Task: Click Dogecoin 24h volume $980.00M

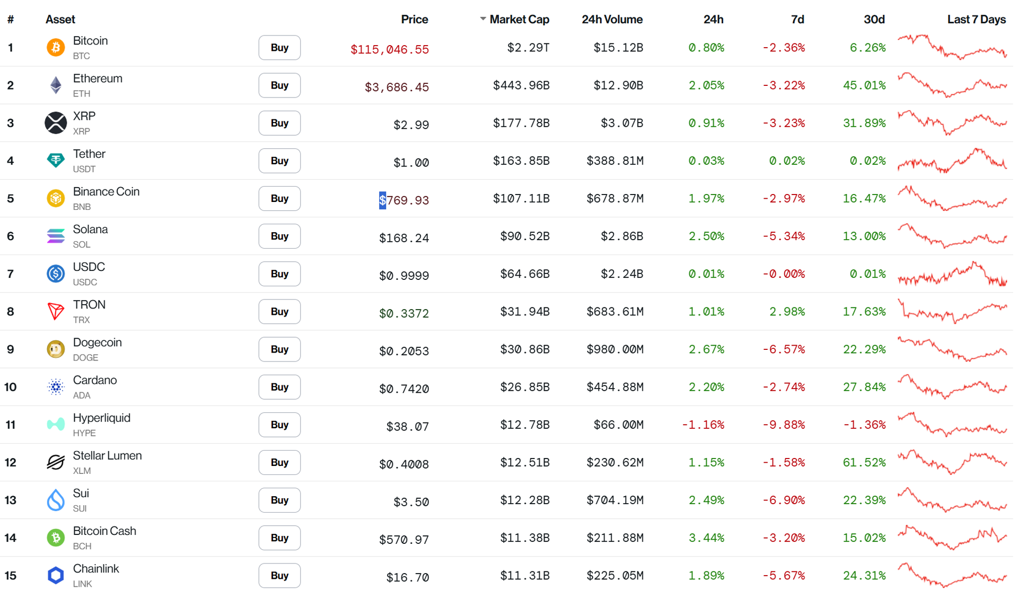Action: pyautogui.click(x=615, y=349)
